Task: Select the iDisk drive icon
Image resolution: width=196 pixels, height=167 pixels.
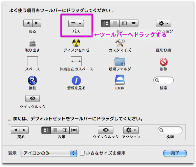Action: click(120, 80)
